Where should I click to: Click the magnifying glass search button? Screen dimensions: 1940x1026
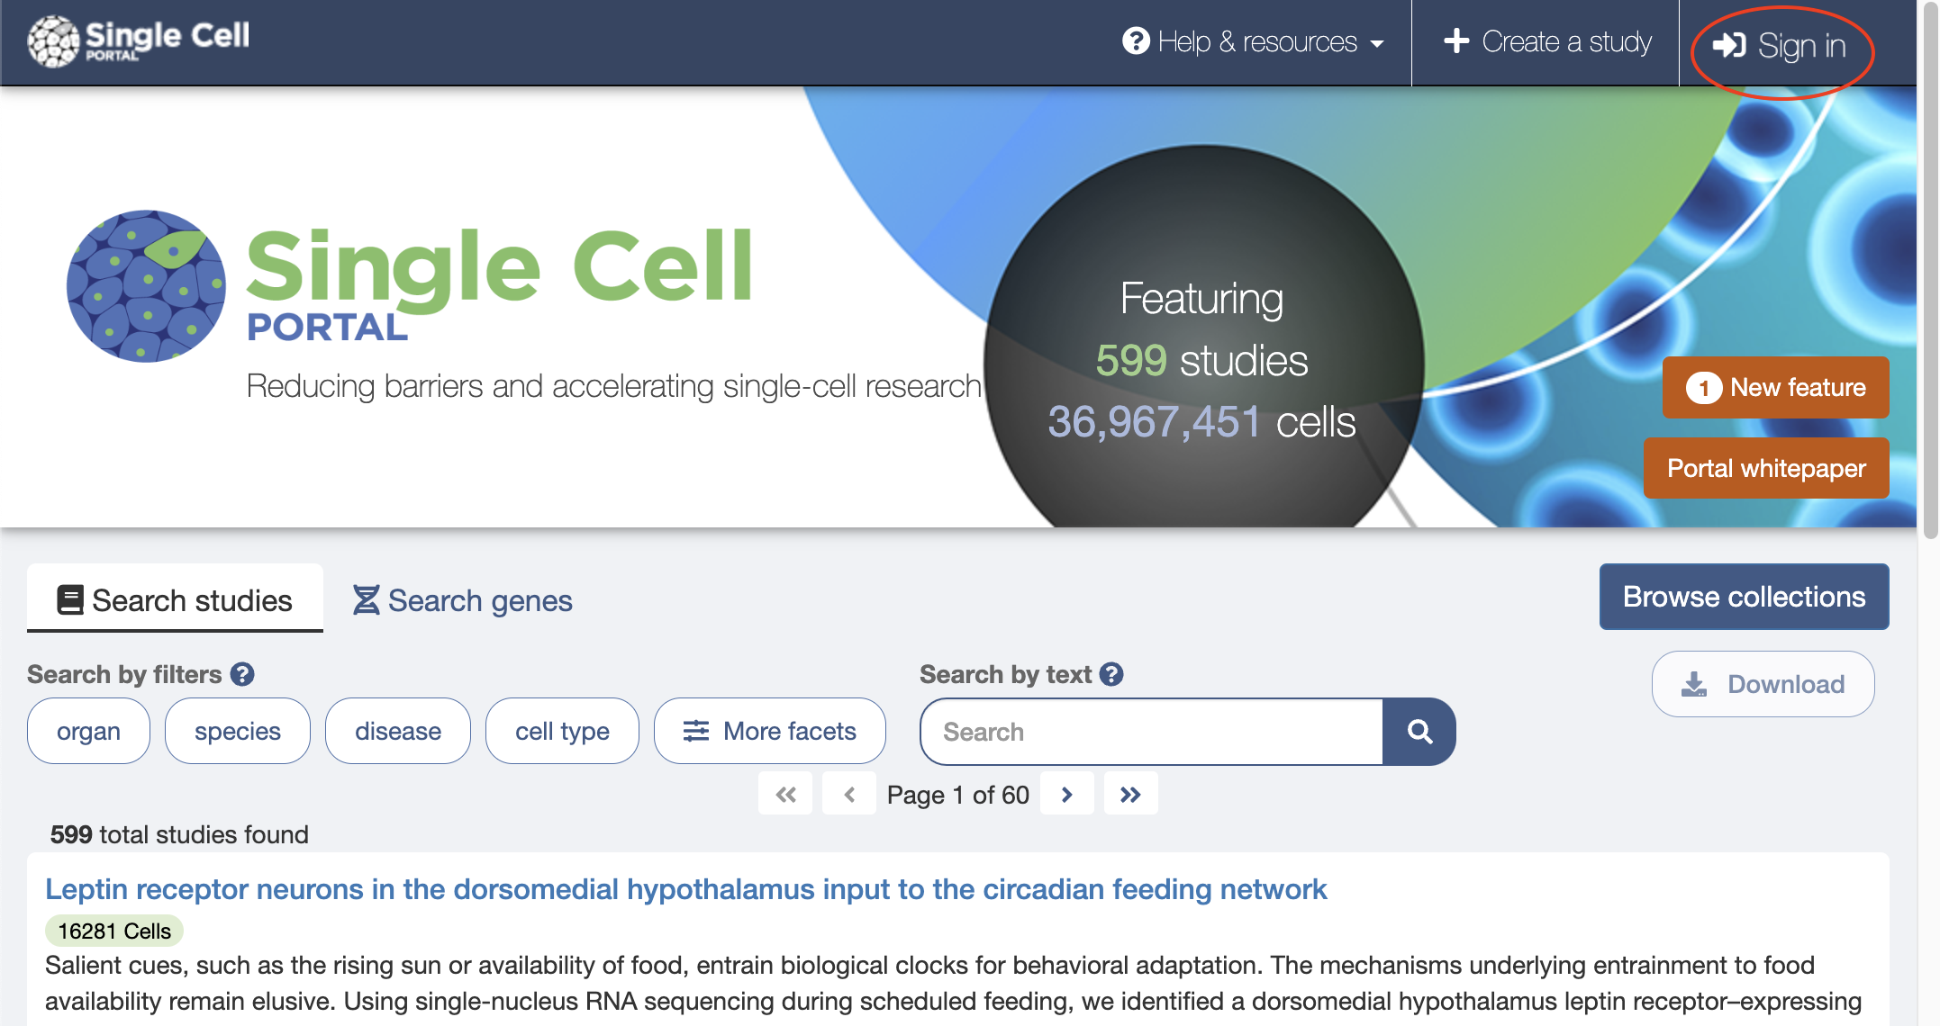coord(1419,732)
